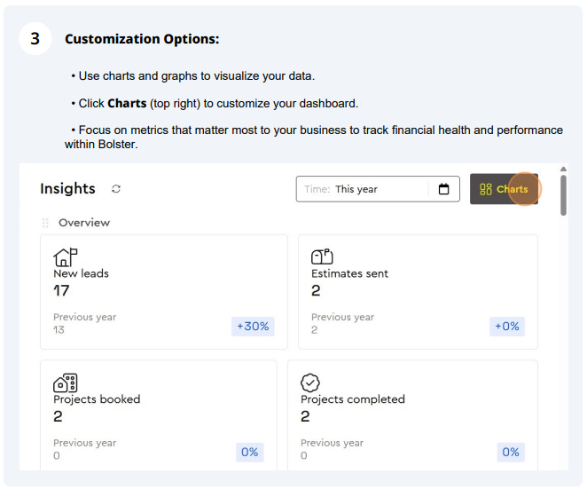The image size is (587, 489).
Task: Click the scrollbar up arrow
Action: pyautogui.click(x=563, y=169)
